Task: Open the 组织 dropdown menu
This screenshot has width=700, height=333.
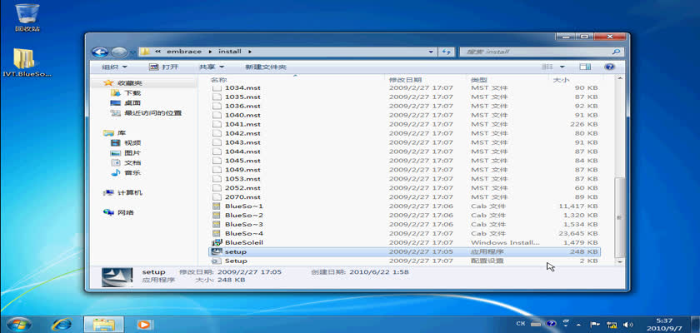Action: tap(114, 67)
